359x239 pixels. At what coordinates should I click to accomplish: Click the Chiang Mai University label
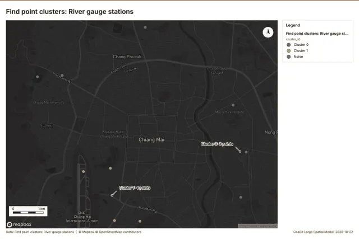[49, 102]
